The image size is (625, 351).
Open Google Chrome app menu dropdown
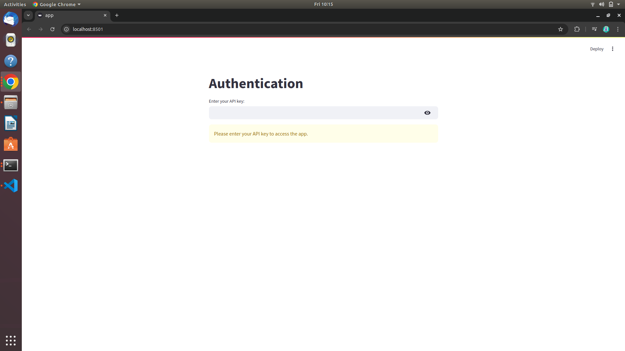tap(57, 4)
